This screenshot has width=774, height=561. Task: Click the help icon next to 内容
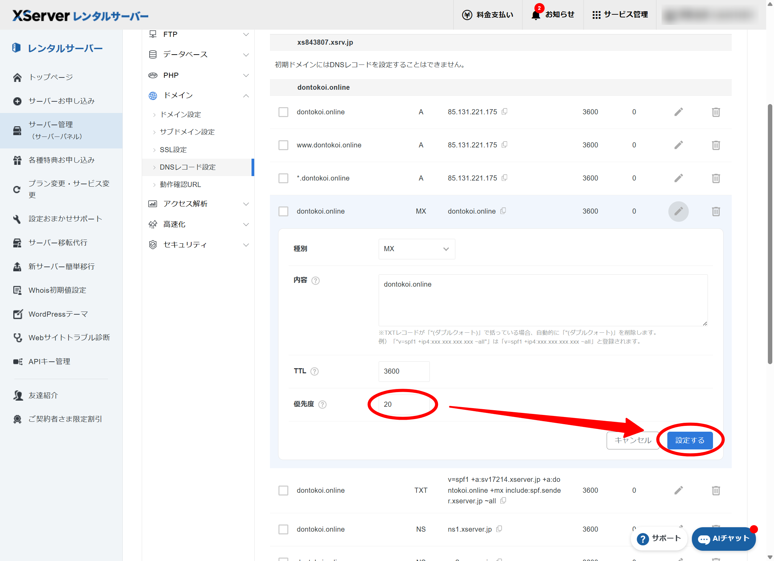[315, 280]
